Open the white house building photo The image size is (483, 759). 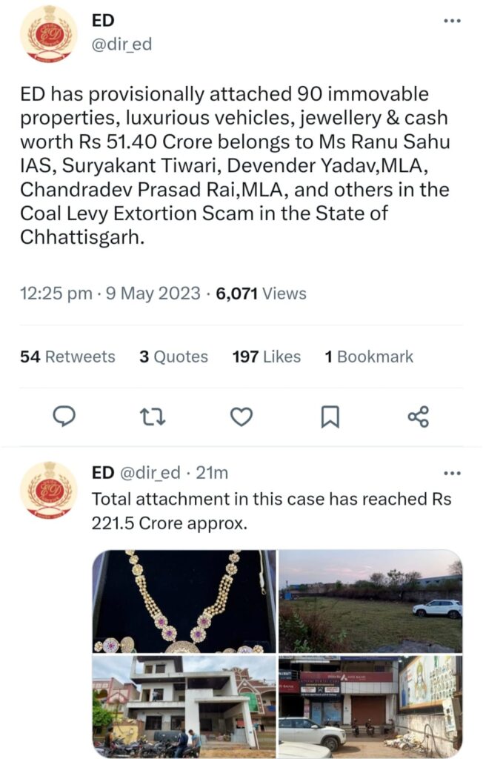pos(184,706)
